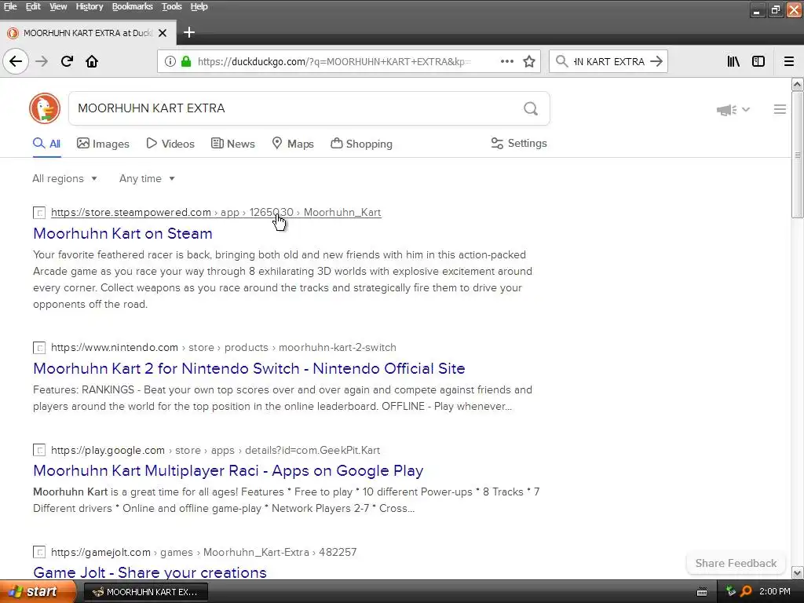Click the page scrollbar down arrow

tap(798, 572)
